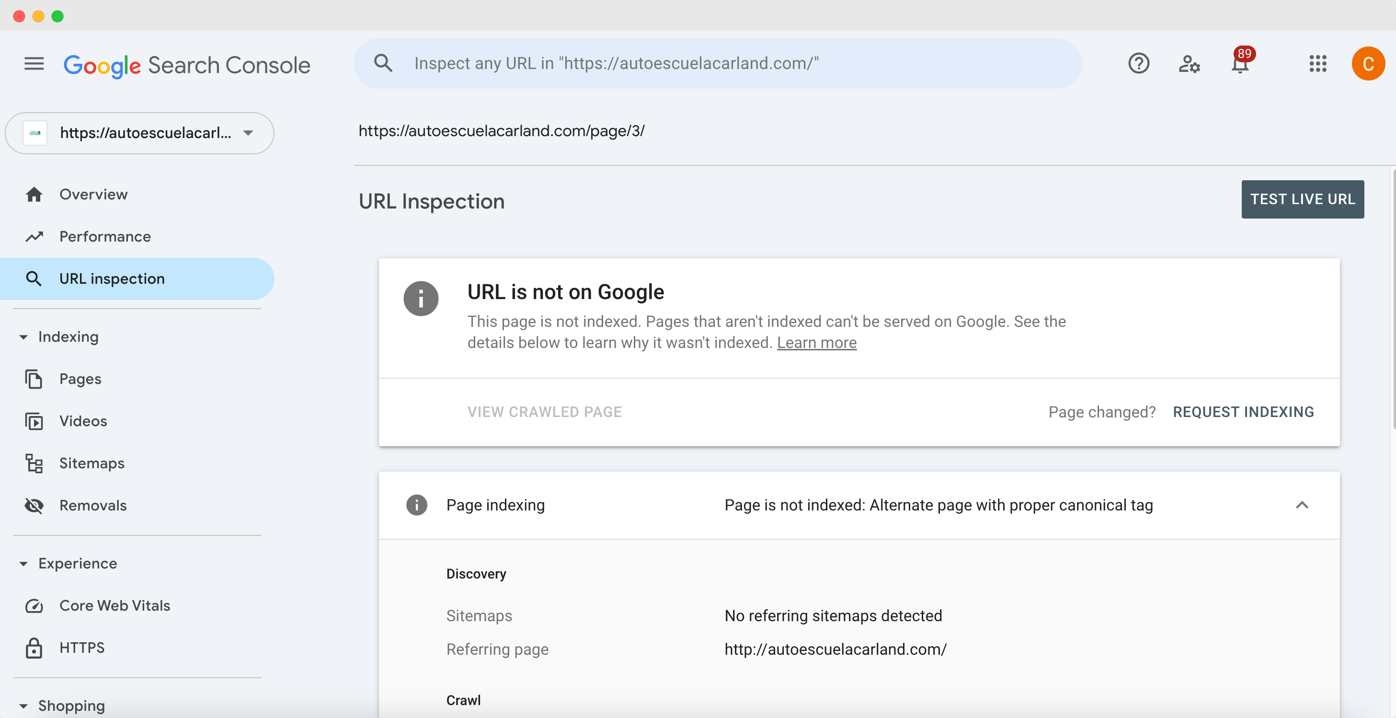This screenshot has height=718, width=1396.
Task: Click the Discovery heading
Action: coord(476,574)
